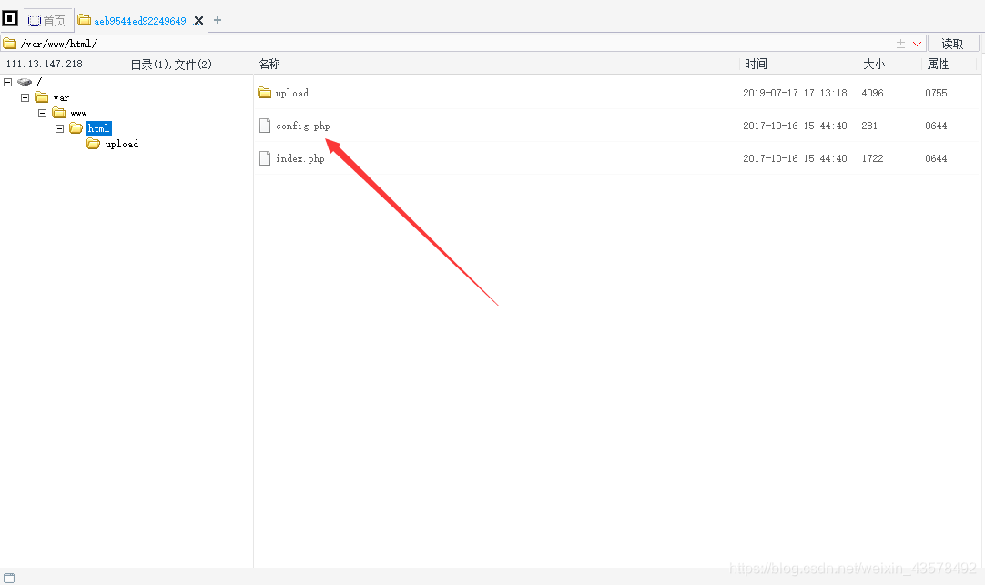Close the aeb9544ed92249649 tab
Screen dimensions: 985x585
[198, 21]
